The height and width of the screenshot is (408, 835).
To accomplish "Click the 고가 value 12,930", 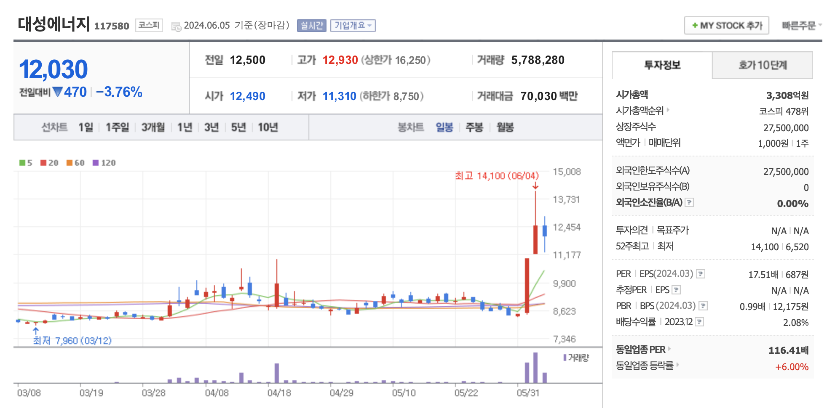I will [x=340, y=60].
